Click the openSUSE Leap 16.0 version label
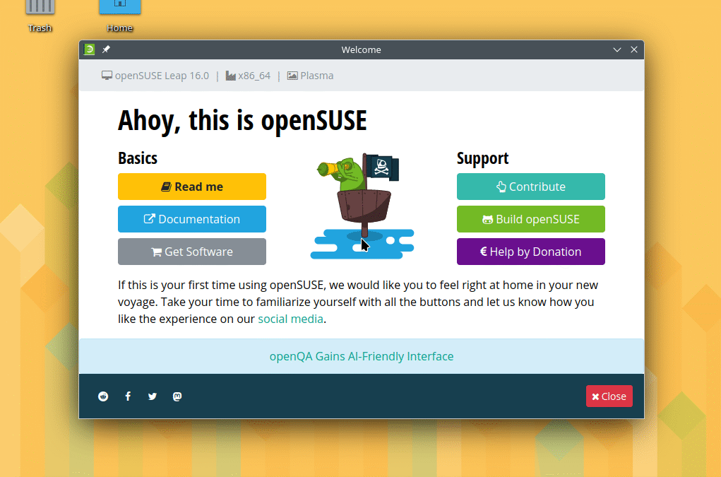Viewport: 721px width, 477px height. pyautogui.click(x=162, y=76)
